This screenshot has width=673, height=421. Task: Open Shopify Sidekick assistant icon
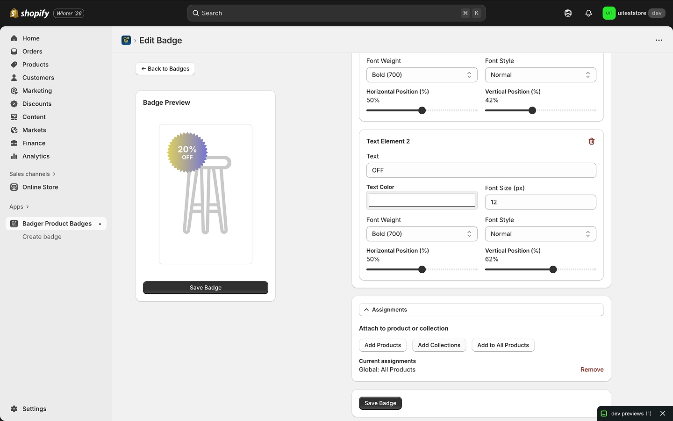(568, 13)
